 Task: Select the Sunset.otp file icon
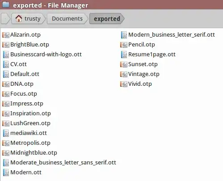coord(124,64)
